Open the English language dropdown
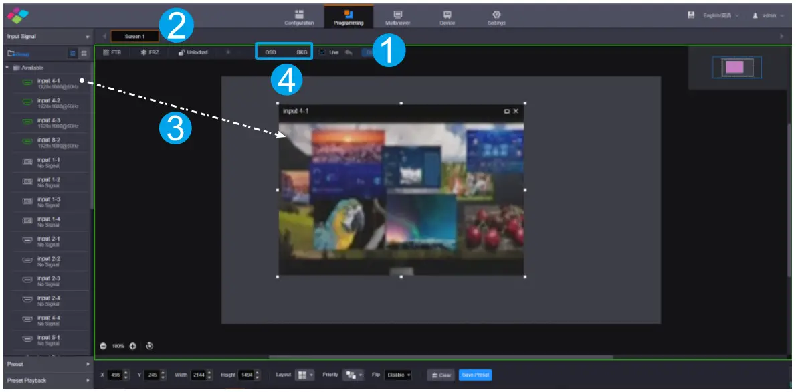 721,16
